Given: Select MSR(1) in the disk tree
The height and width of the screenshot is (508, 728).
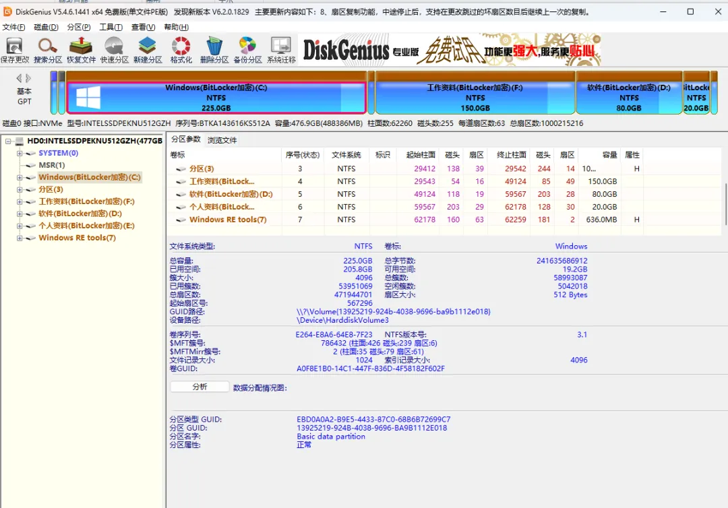Looking at the screenshot, I should point(51,165).
